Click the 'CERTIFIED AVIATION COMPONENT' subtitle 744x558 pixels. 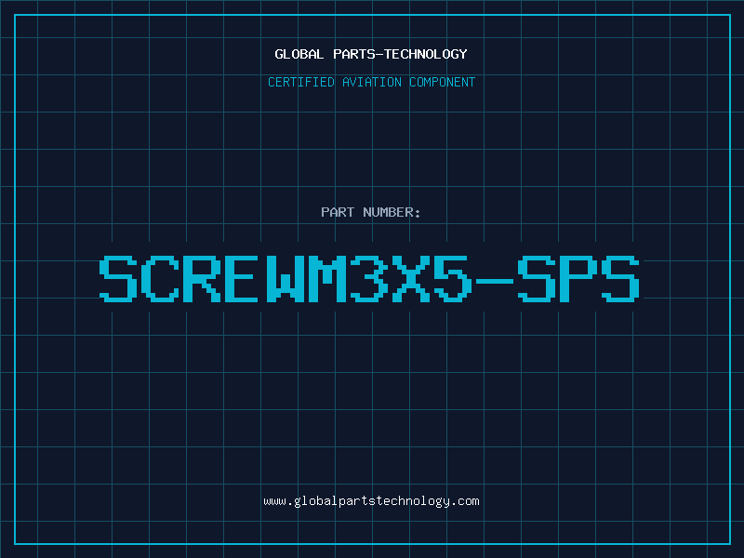click(371, 82)
